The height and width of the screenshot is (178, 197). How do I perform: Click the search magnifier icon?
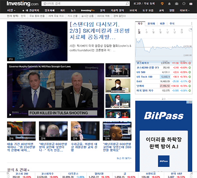coord(127,4)
